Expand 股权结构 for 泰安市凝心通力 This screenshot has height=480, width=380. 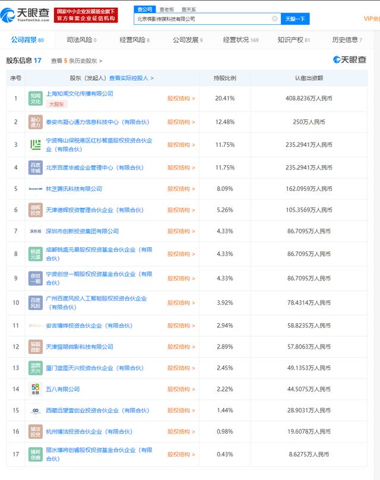pyautogui.click(x=181, y=122)
